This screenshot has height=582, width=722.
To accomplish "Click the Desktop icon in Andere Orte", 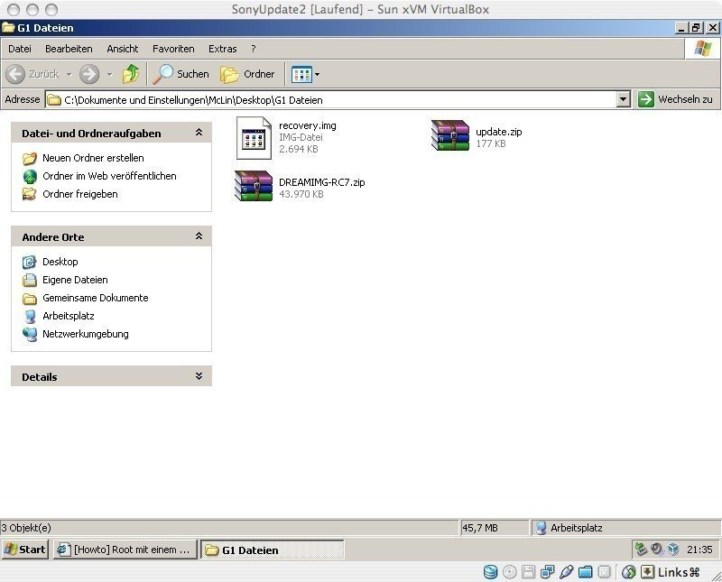I will point(30,262).
